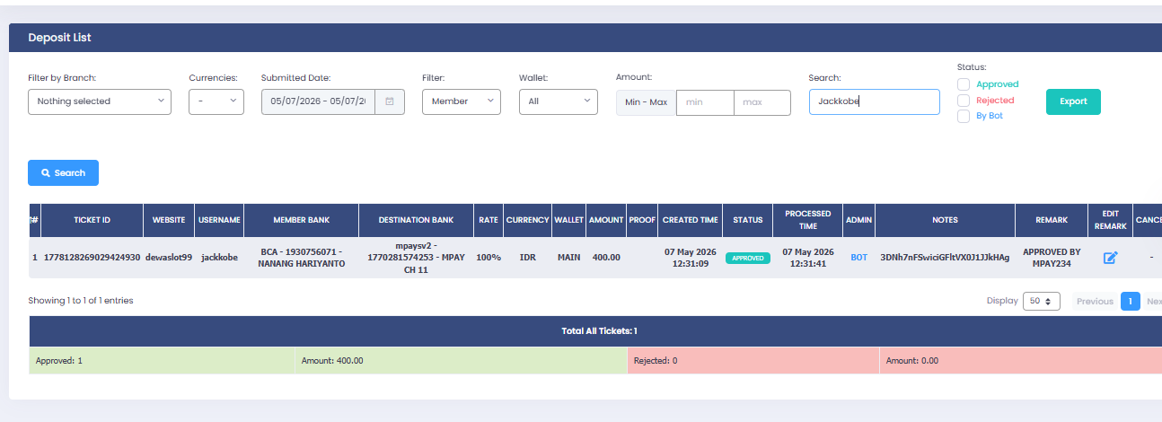Sort by TICKET ID column header
The height and width of the screenshot is (422, 1162).
click(92, 220)
